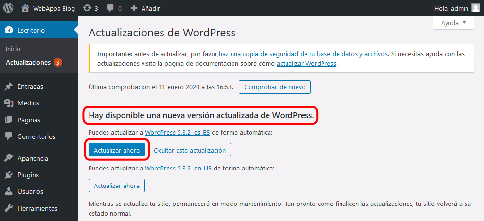The width and height of the screenshot is (484, 221).
Task: Click the orange 3 updates badge
Action: (x=58, y=62)
